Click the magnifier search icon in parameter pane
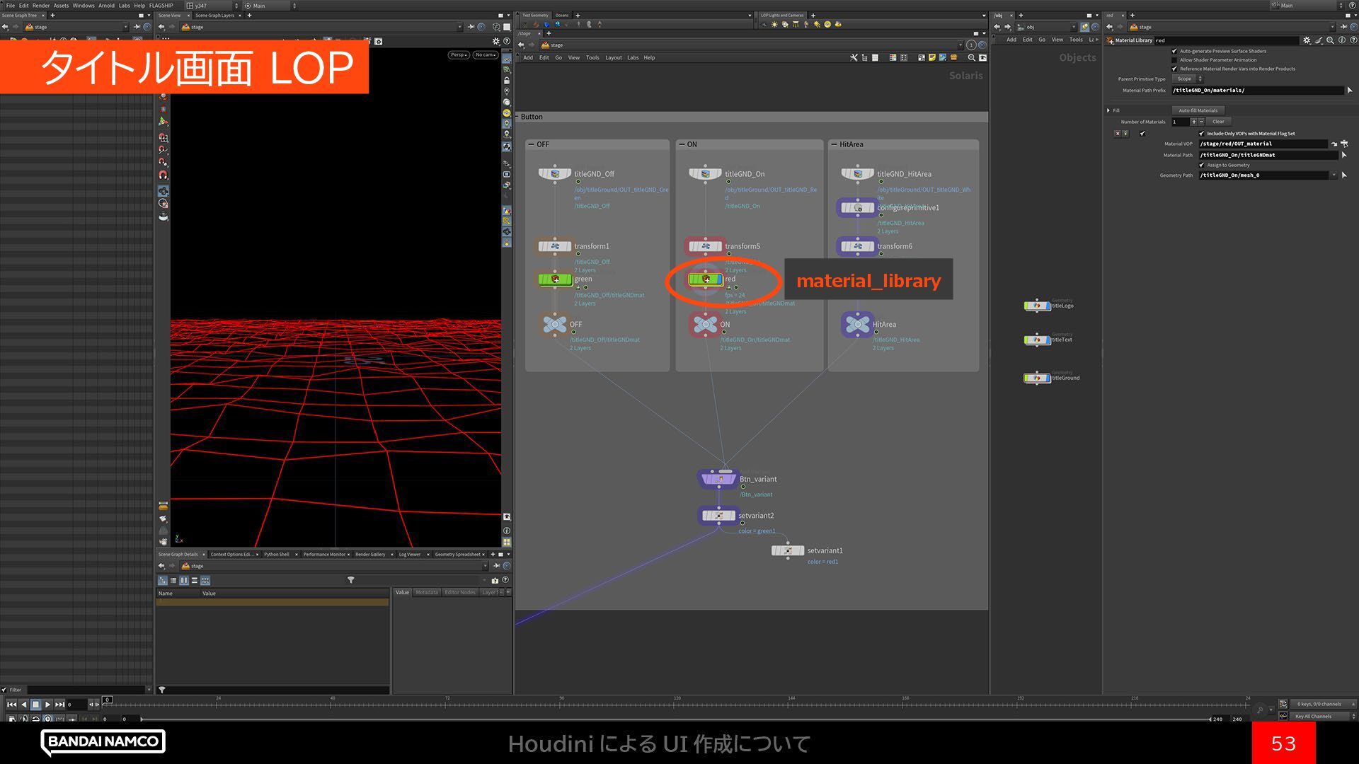The width and height of the screenshot is (1359, 764). [x=1330, y=40]
